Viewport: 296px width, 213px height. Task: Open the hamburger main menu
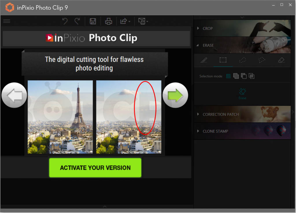[x=7, y=21]
